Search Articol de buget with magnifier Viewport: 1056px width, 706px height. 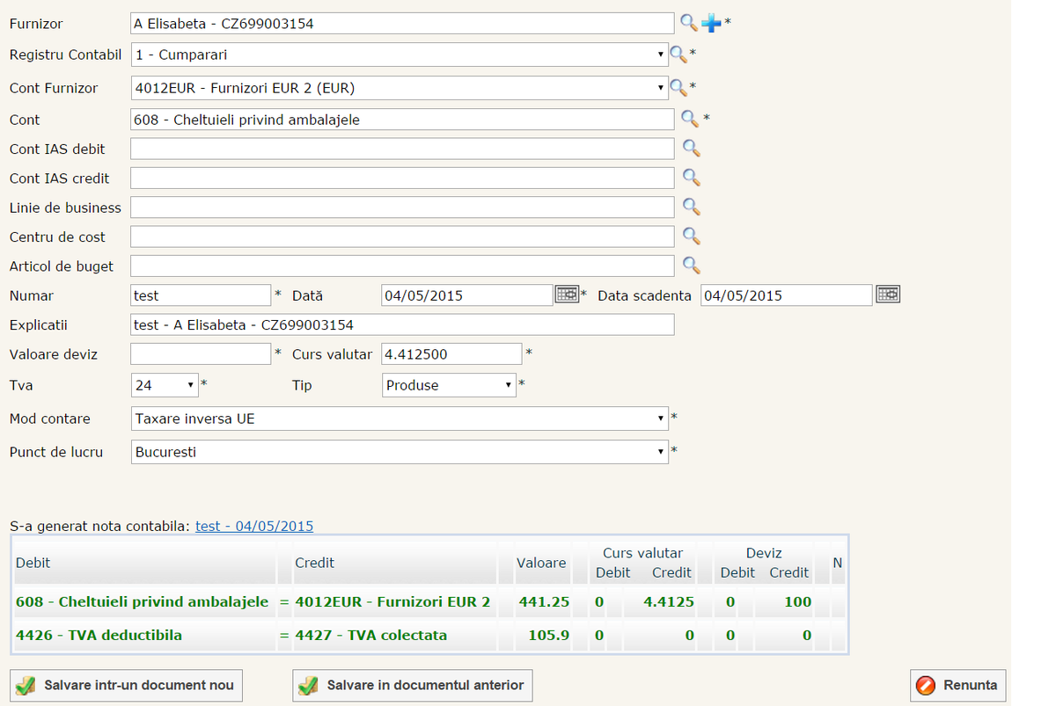pyautogui.click(x=691, y=266)
